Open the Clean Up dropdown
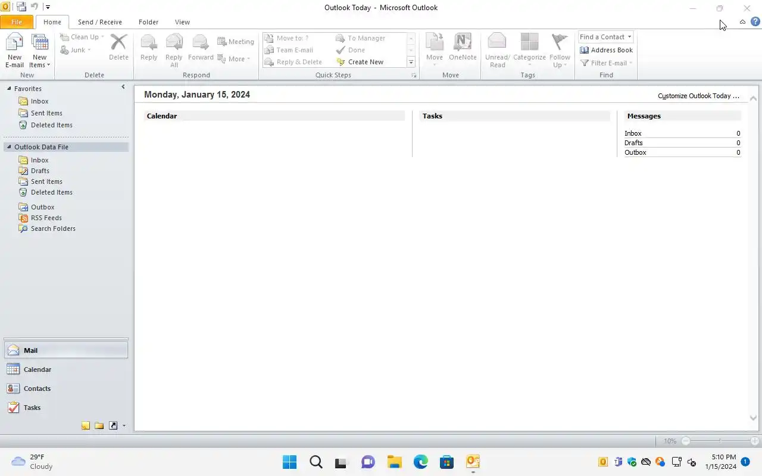 82,37
